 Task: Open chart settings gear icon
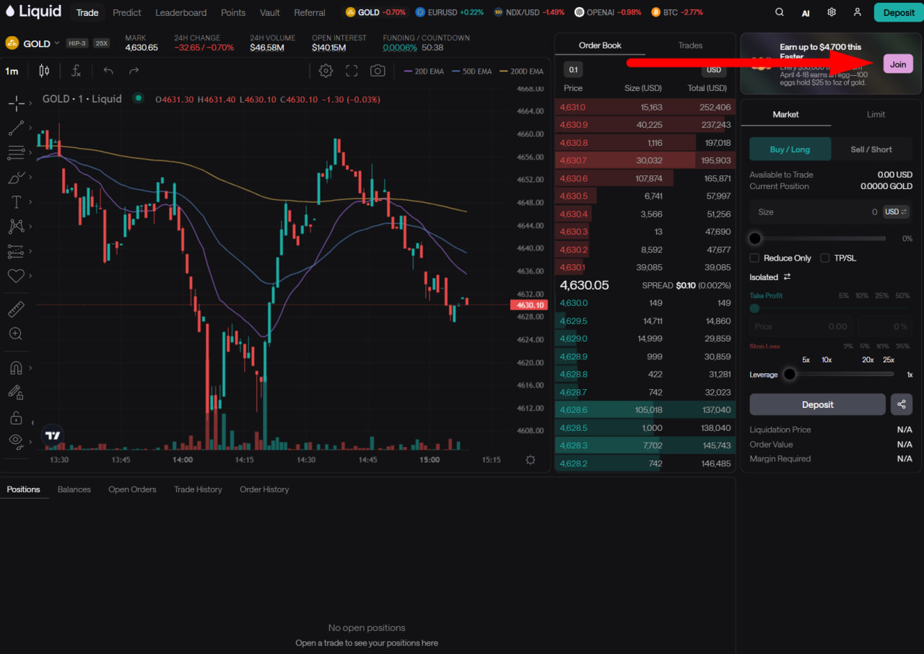[326, 71]
